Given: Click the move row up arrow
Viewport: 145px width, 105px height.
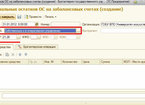Looking at the screenshot, I should 20,54.
